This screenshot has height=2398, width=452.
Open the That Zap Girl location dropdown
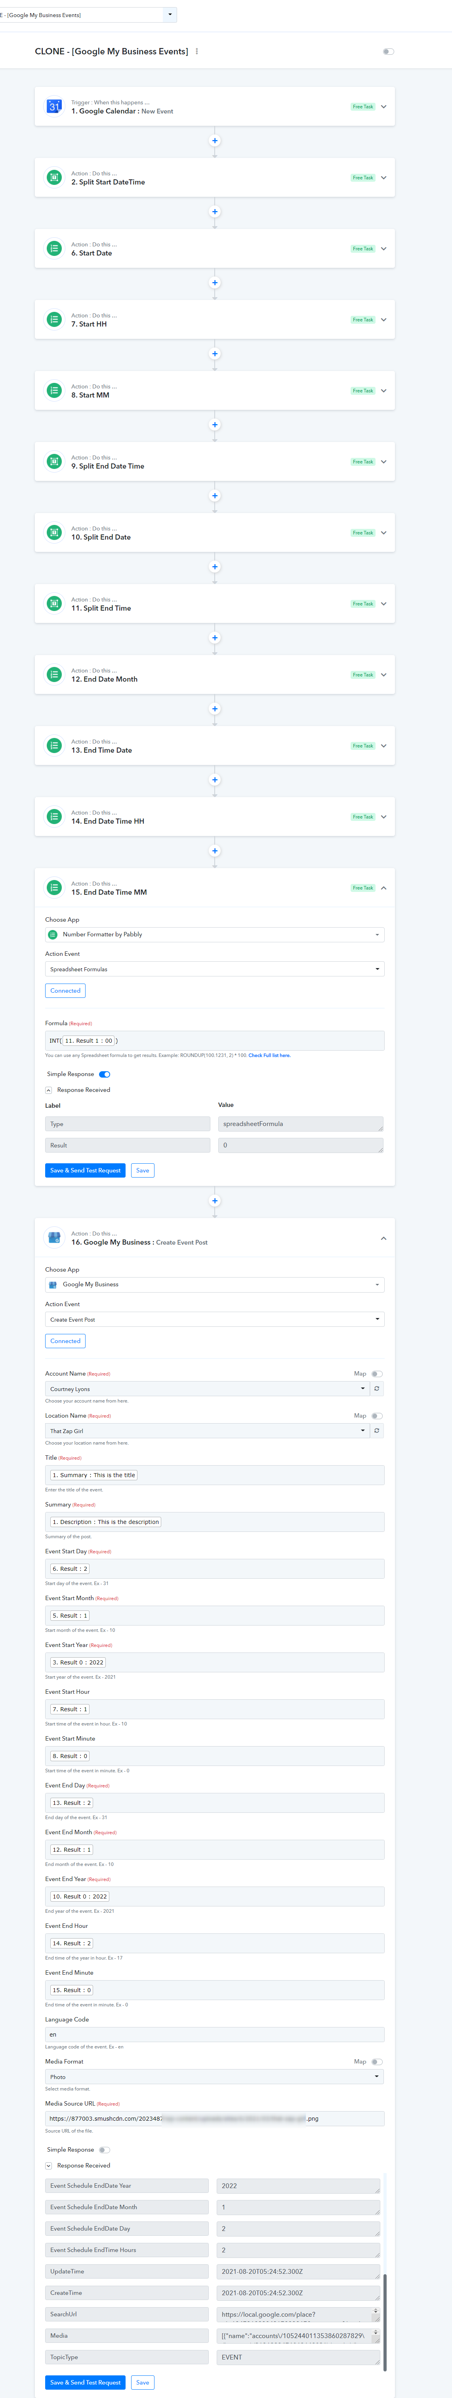coord(208,1431)
